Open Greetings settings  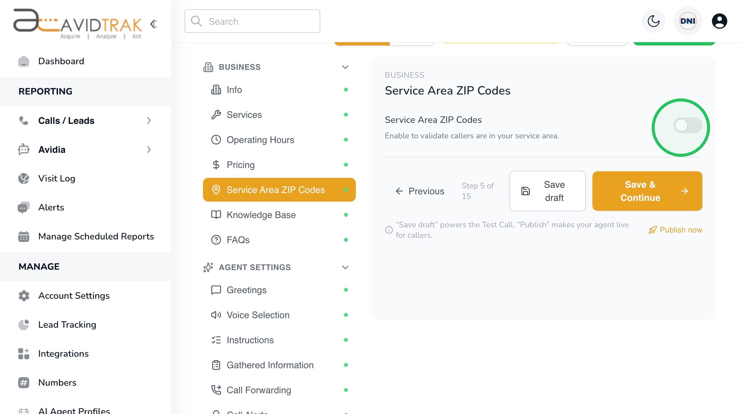pos(279,290)
